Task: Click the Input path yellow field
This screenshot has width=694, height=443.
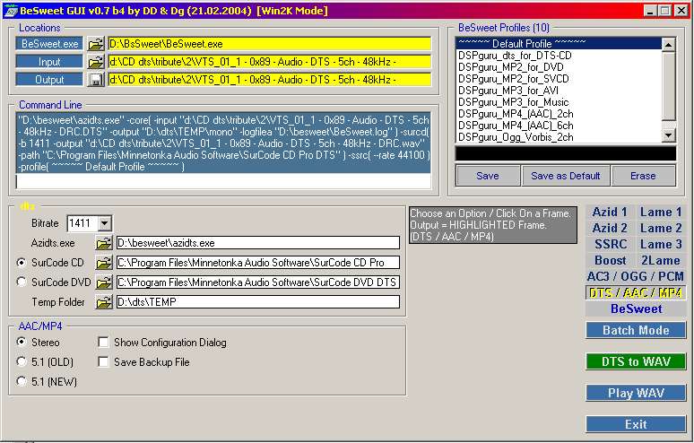Action: [x=269, y=62]
